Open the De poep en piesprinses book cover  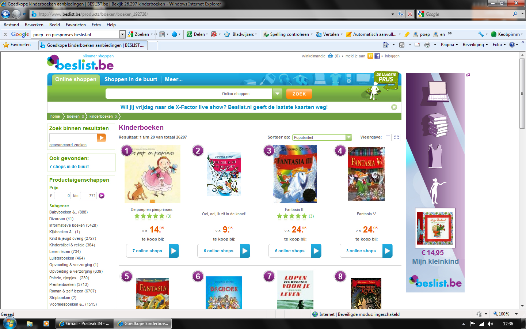coord(152,174)
